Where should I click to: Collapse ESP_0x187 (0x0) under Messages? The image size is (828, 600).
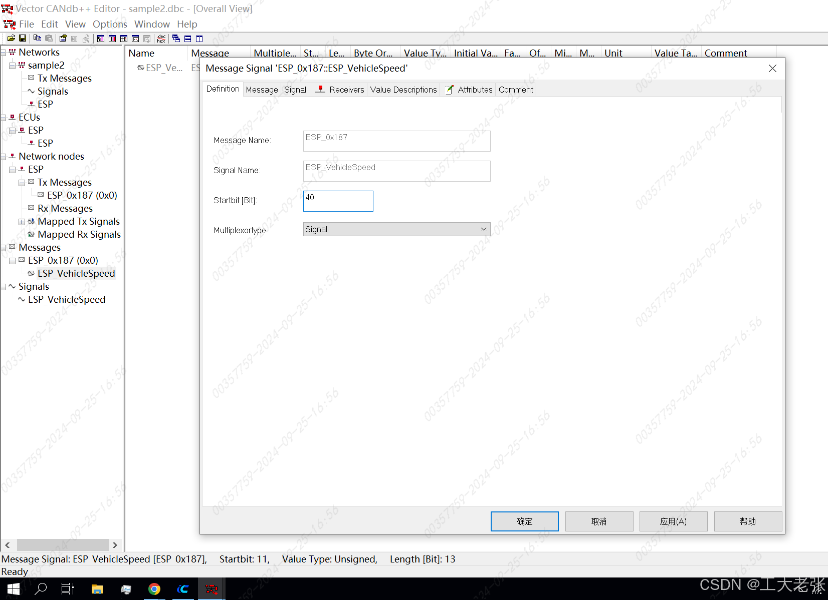click(13, 260)
